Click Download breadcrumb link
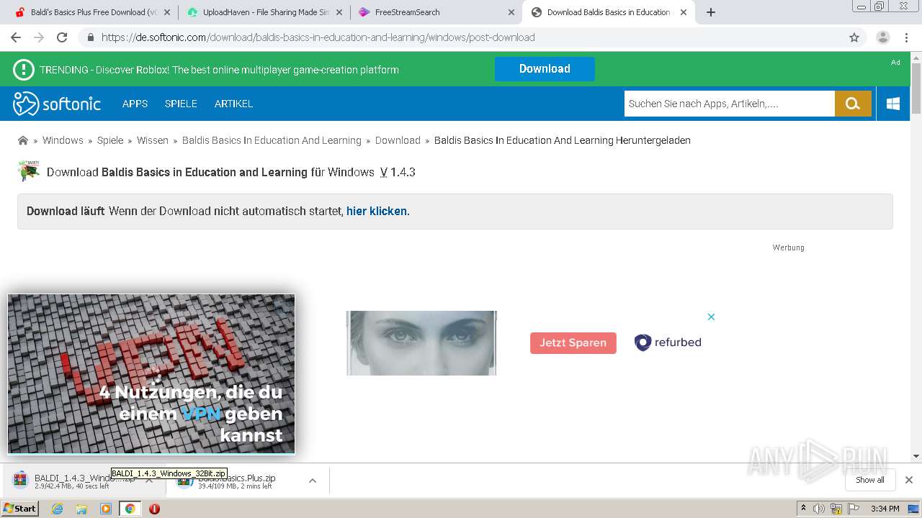Screen dimensions: 922x518 [398, 140]
